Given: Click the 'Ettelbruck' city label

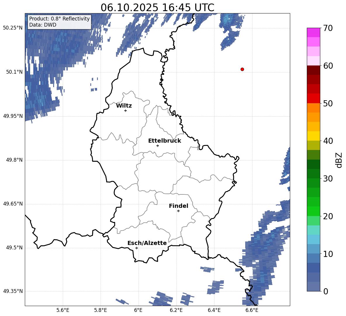Looking at the screenshot, I should coord(165,141).
